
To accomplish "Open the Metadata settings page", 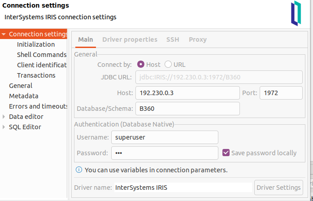I will (24, 96).
